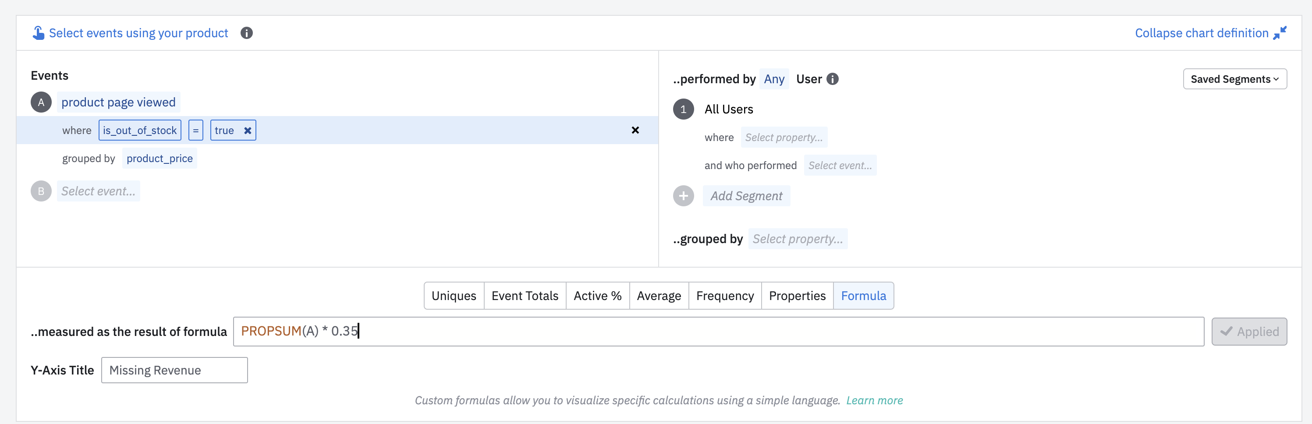
Task: Switch to the Event Totals tab
Action: (525, 296)
